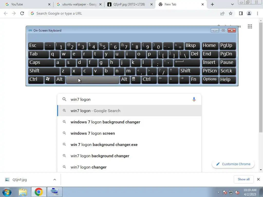Reload the page with the refresh icon
This screenshot has height=197, width=263.
[22, 13]
